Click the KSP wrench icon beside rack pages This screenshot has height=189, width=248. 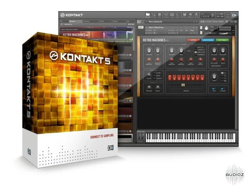point(227,21)
